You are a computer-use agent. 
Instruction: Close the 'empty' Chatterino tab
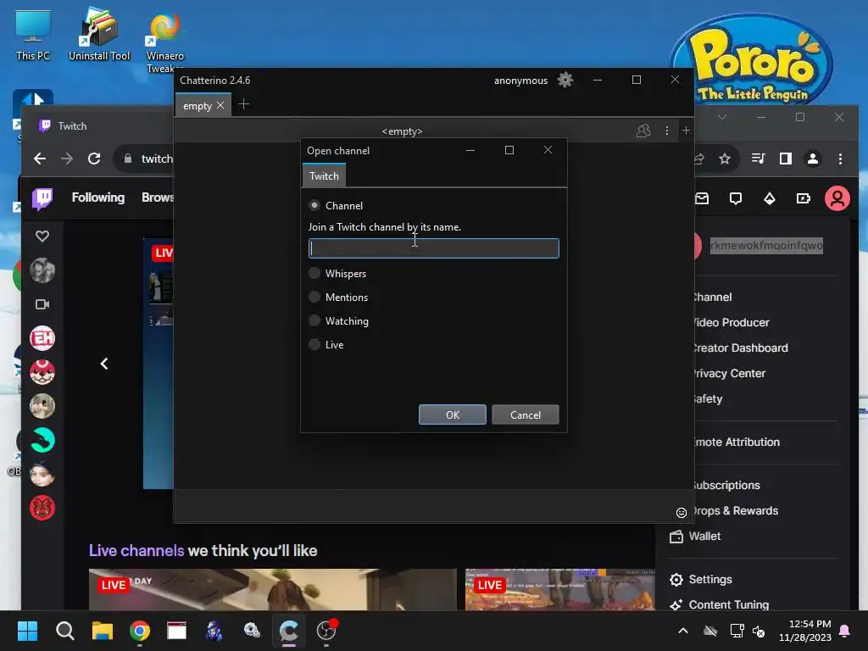[x=220, y=105]
